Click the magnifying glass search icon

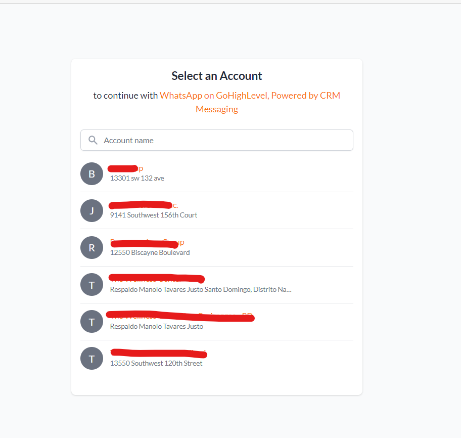93,140
